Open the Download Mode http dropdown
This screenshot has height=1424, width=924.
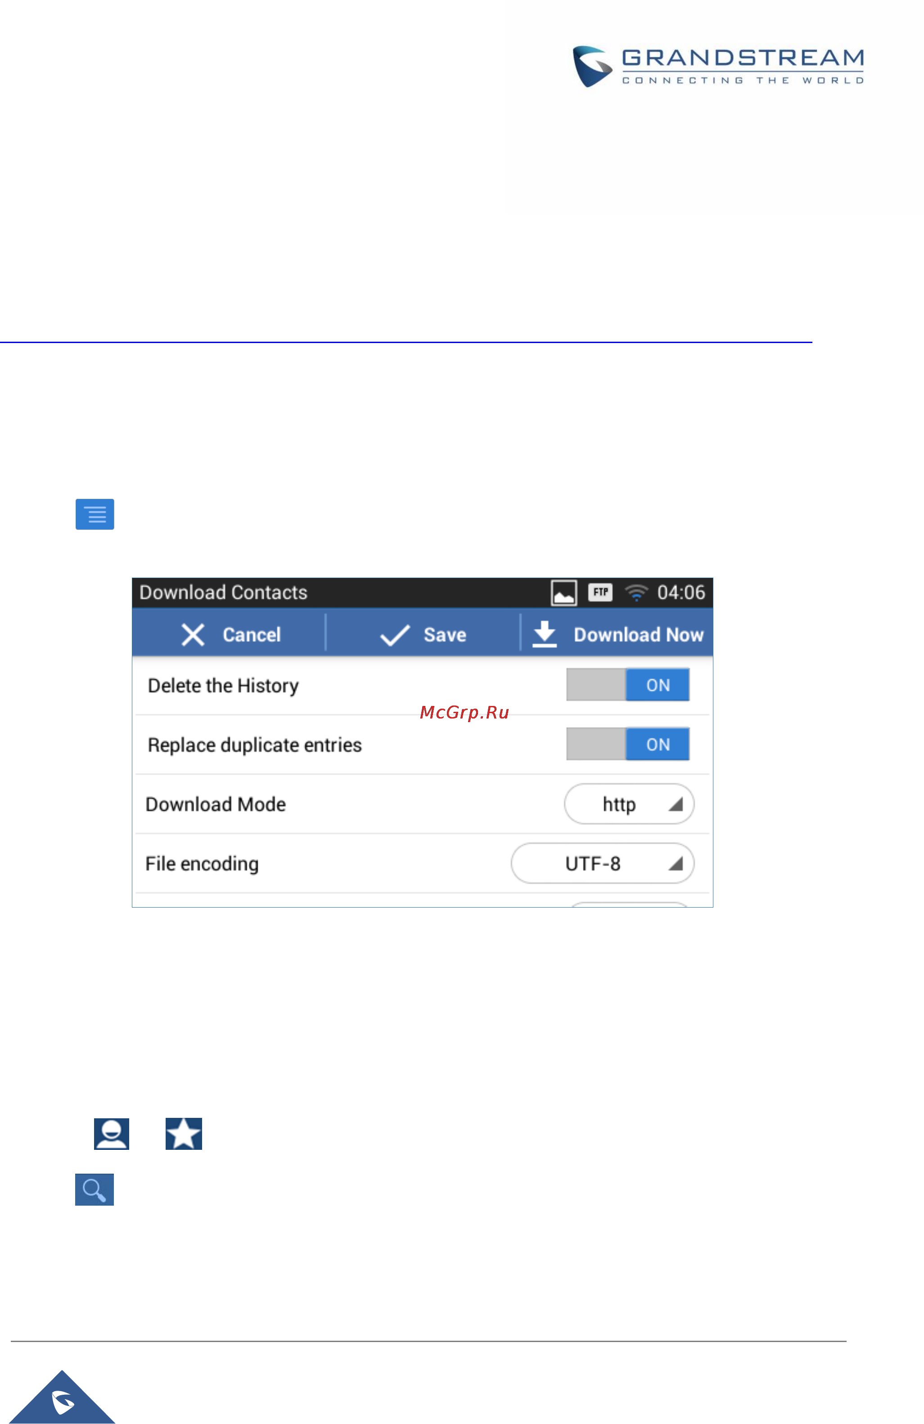(x=629, y=804)
